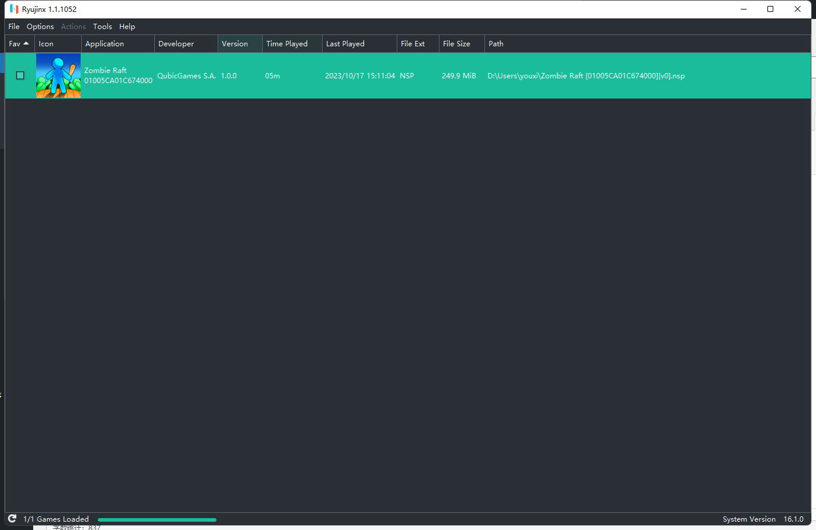
Task: Click the Ryujinx logo in title bar
Action: click(14, 9)
